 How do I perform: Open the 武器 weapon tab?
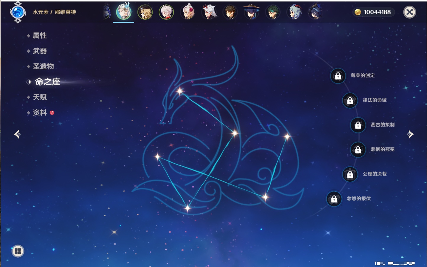tap(40, 51)
